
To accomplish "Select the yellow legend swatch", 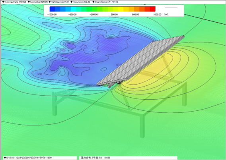I will [x=121, y=9].
